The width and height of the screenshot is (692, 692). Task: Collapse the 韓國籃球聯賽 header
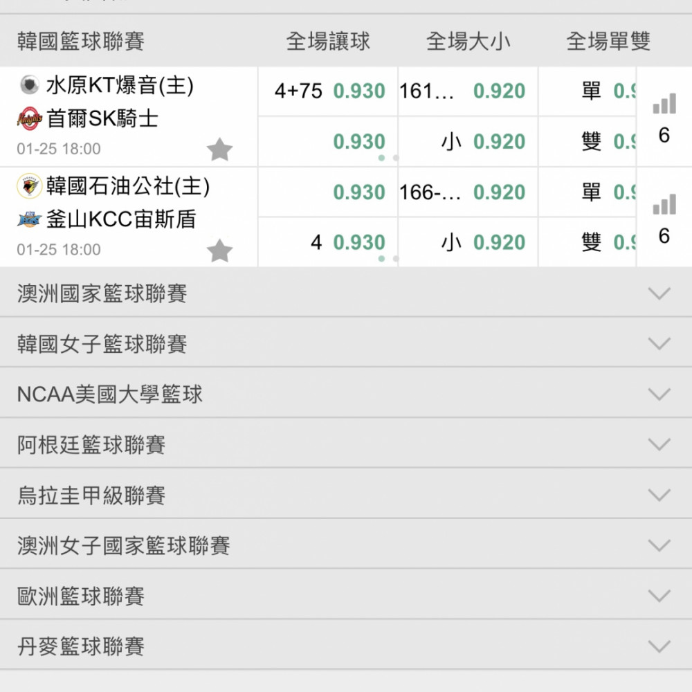click(81, 42)
